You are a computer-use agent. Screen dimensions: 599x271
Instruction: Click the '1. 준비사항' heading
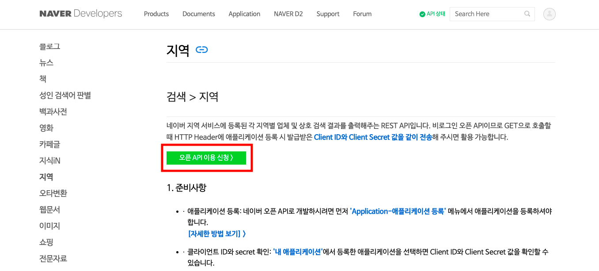pos(186,188)
